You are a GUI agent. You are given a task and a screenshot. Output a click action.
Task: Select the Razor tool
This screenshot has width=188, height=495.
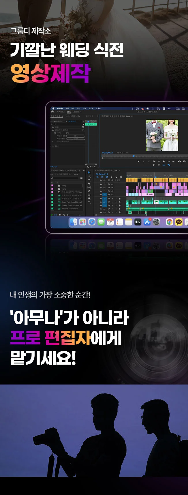click(89, 183)
